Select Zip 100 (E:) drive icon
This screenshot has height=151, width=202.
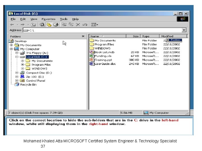22,77
